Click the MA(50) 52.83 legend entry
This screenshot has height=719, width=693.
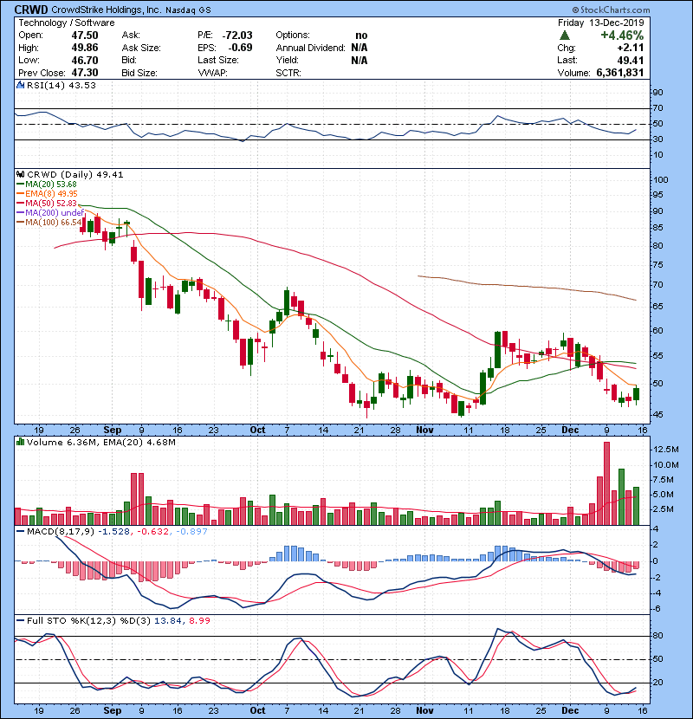tap(51, 203)
